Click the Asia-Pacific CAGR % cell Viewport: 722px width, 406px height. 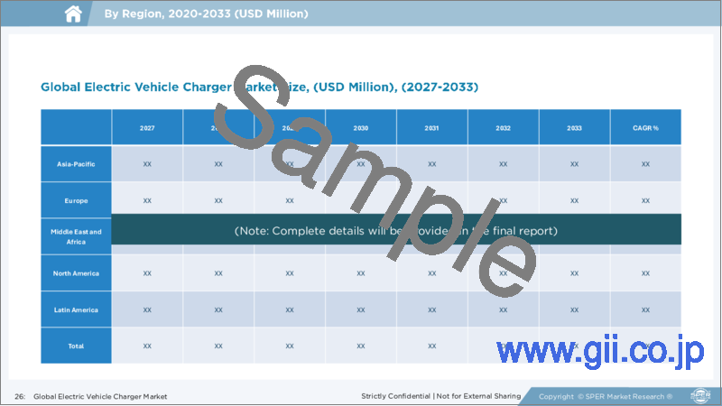645,164
